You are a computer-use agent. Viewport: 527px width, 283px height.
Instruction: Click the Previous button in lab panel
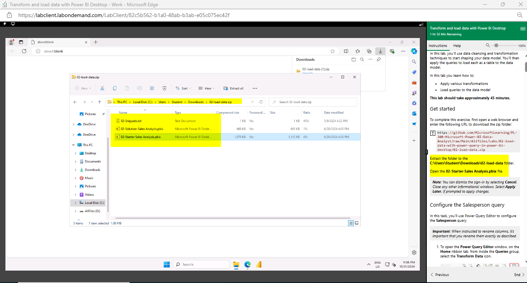pyautogui.click(x=440, y=274)
